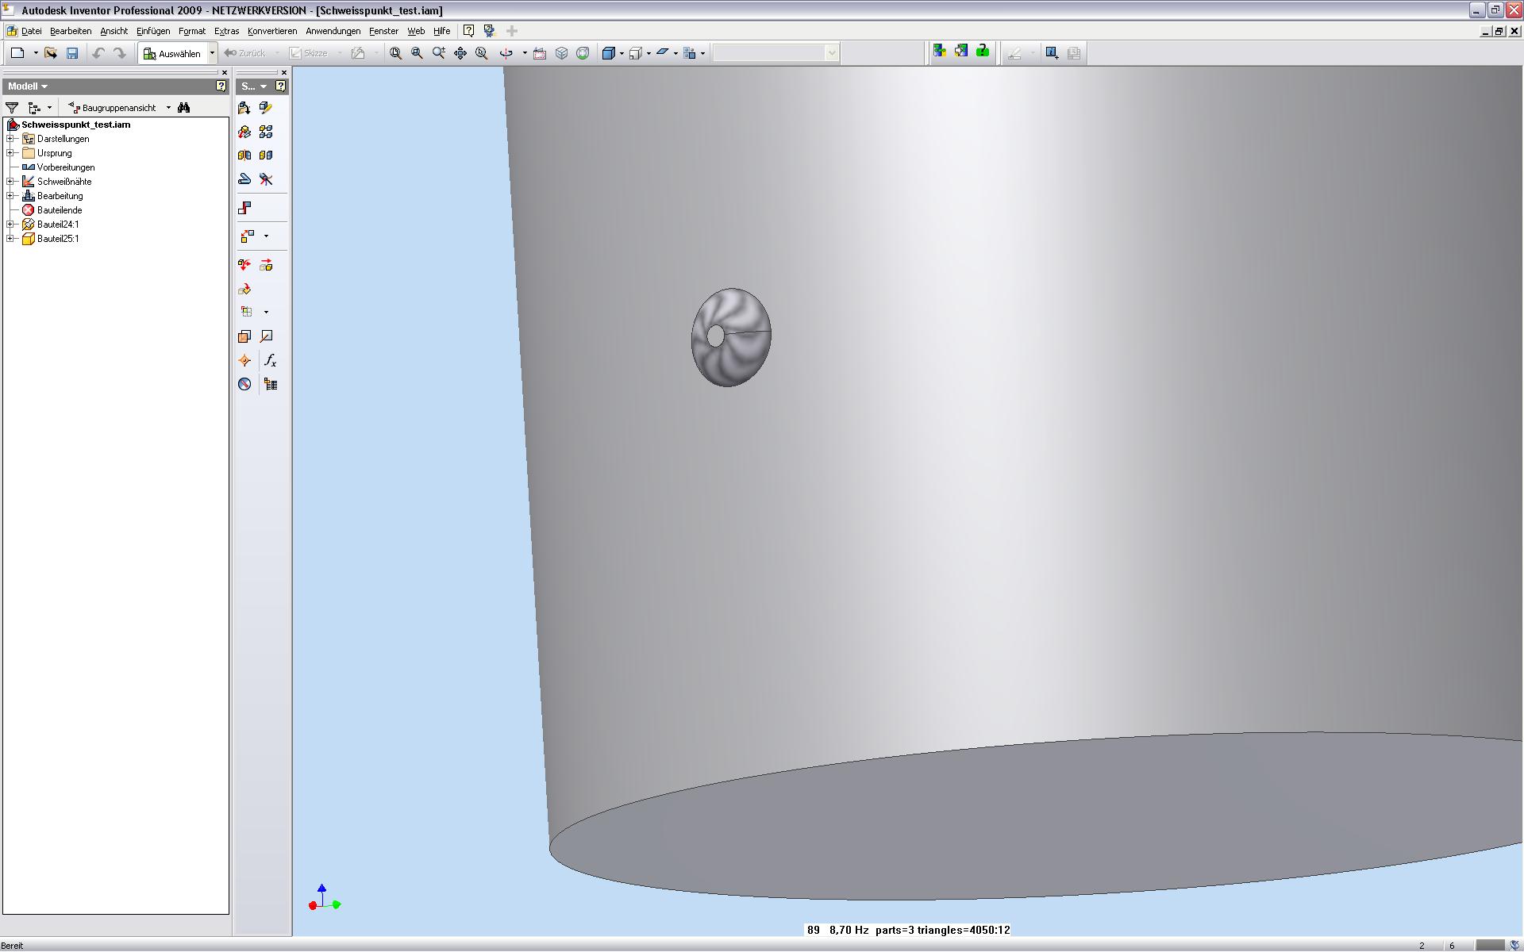The width and height of the screenshot is (1524, 952).
Task: Click the Pan view tool icon
Action: (460, 53)
